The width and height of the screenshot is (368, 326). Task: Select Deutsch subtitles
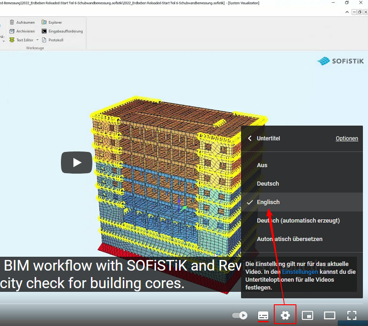tap(302, 183)
